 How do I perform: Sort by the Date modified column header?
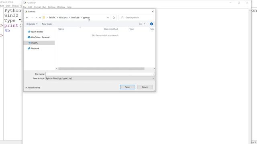(x=111, y=29)
